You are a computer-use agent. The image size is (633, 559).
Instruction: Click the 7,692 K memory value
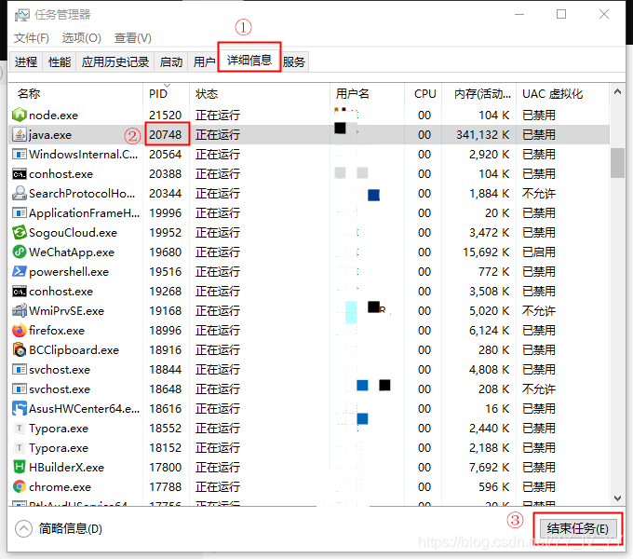click(490, 468)
